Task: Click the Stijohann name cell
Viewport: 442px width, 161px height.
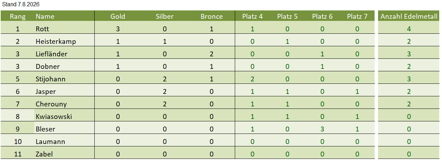Action: pos(64,79)
